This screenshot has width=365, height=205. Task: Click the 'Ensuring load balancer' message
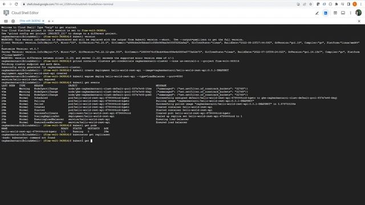pos(172,120)
